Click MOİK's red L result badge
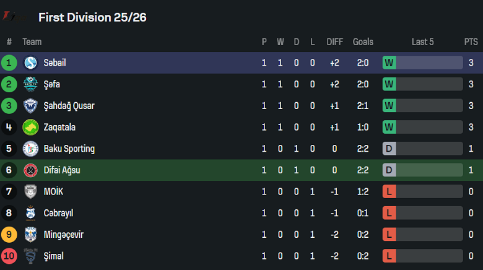The image size is (483, 270). pos(389,191)
